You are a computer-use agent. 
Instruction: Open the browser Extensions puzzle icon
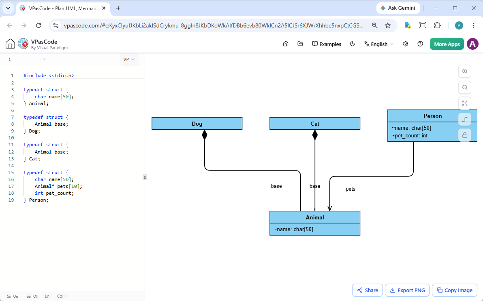pos(437,25)
